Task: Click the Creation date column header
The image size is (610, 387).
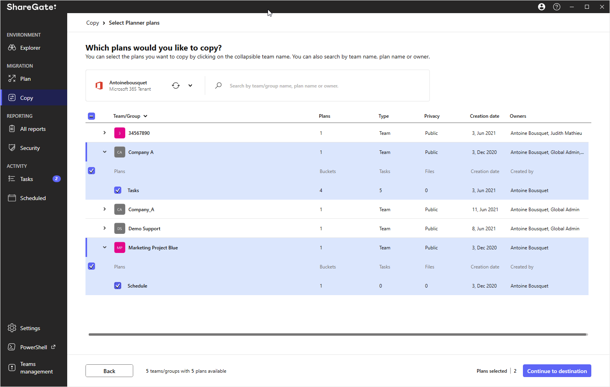Action: point(484,116)
